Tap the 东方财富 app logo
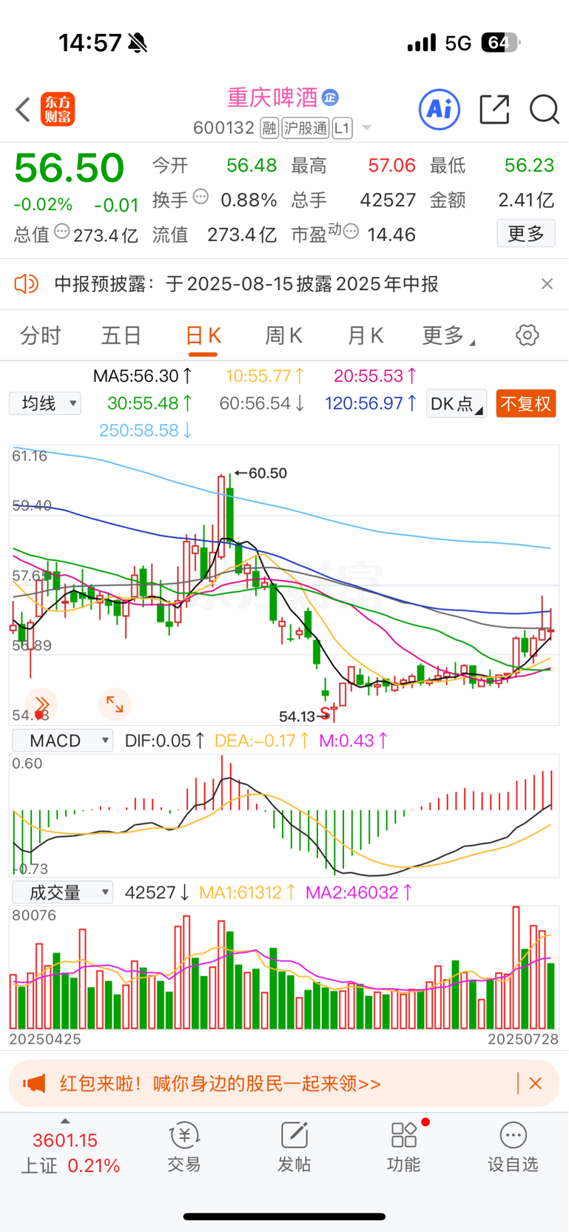This screenshot has width=569, height=1232. [58, 110]
